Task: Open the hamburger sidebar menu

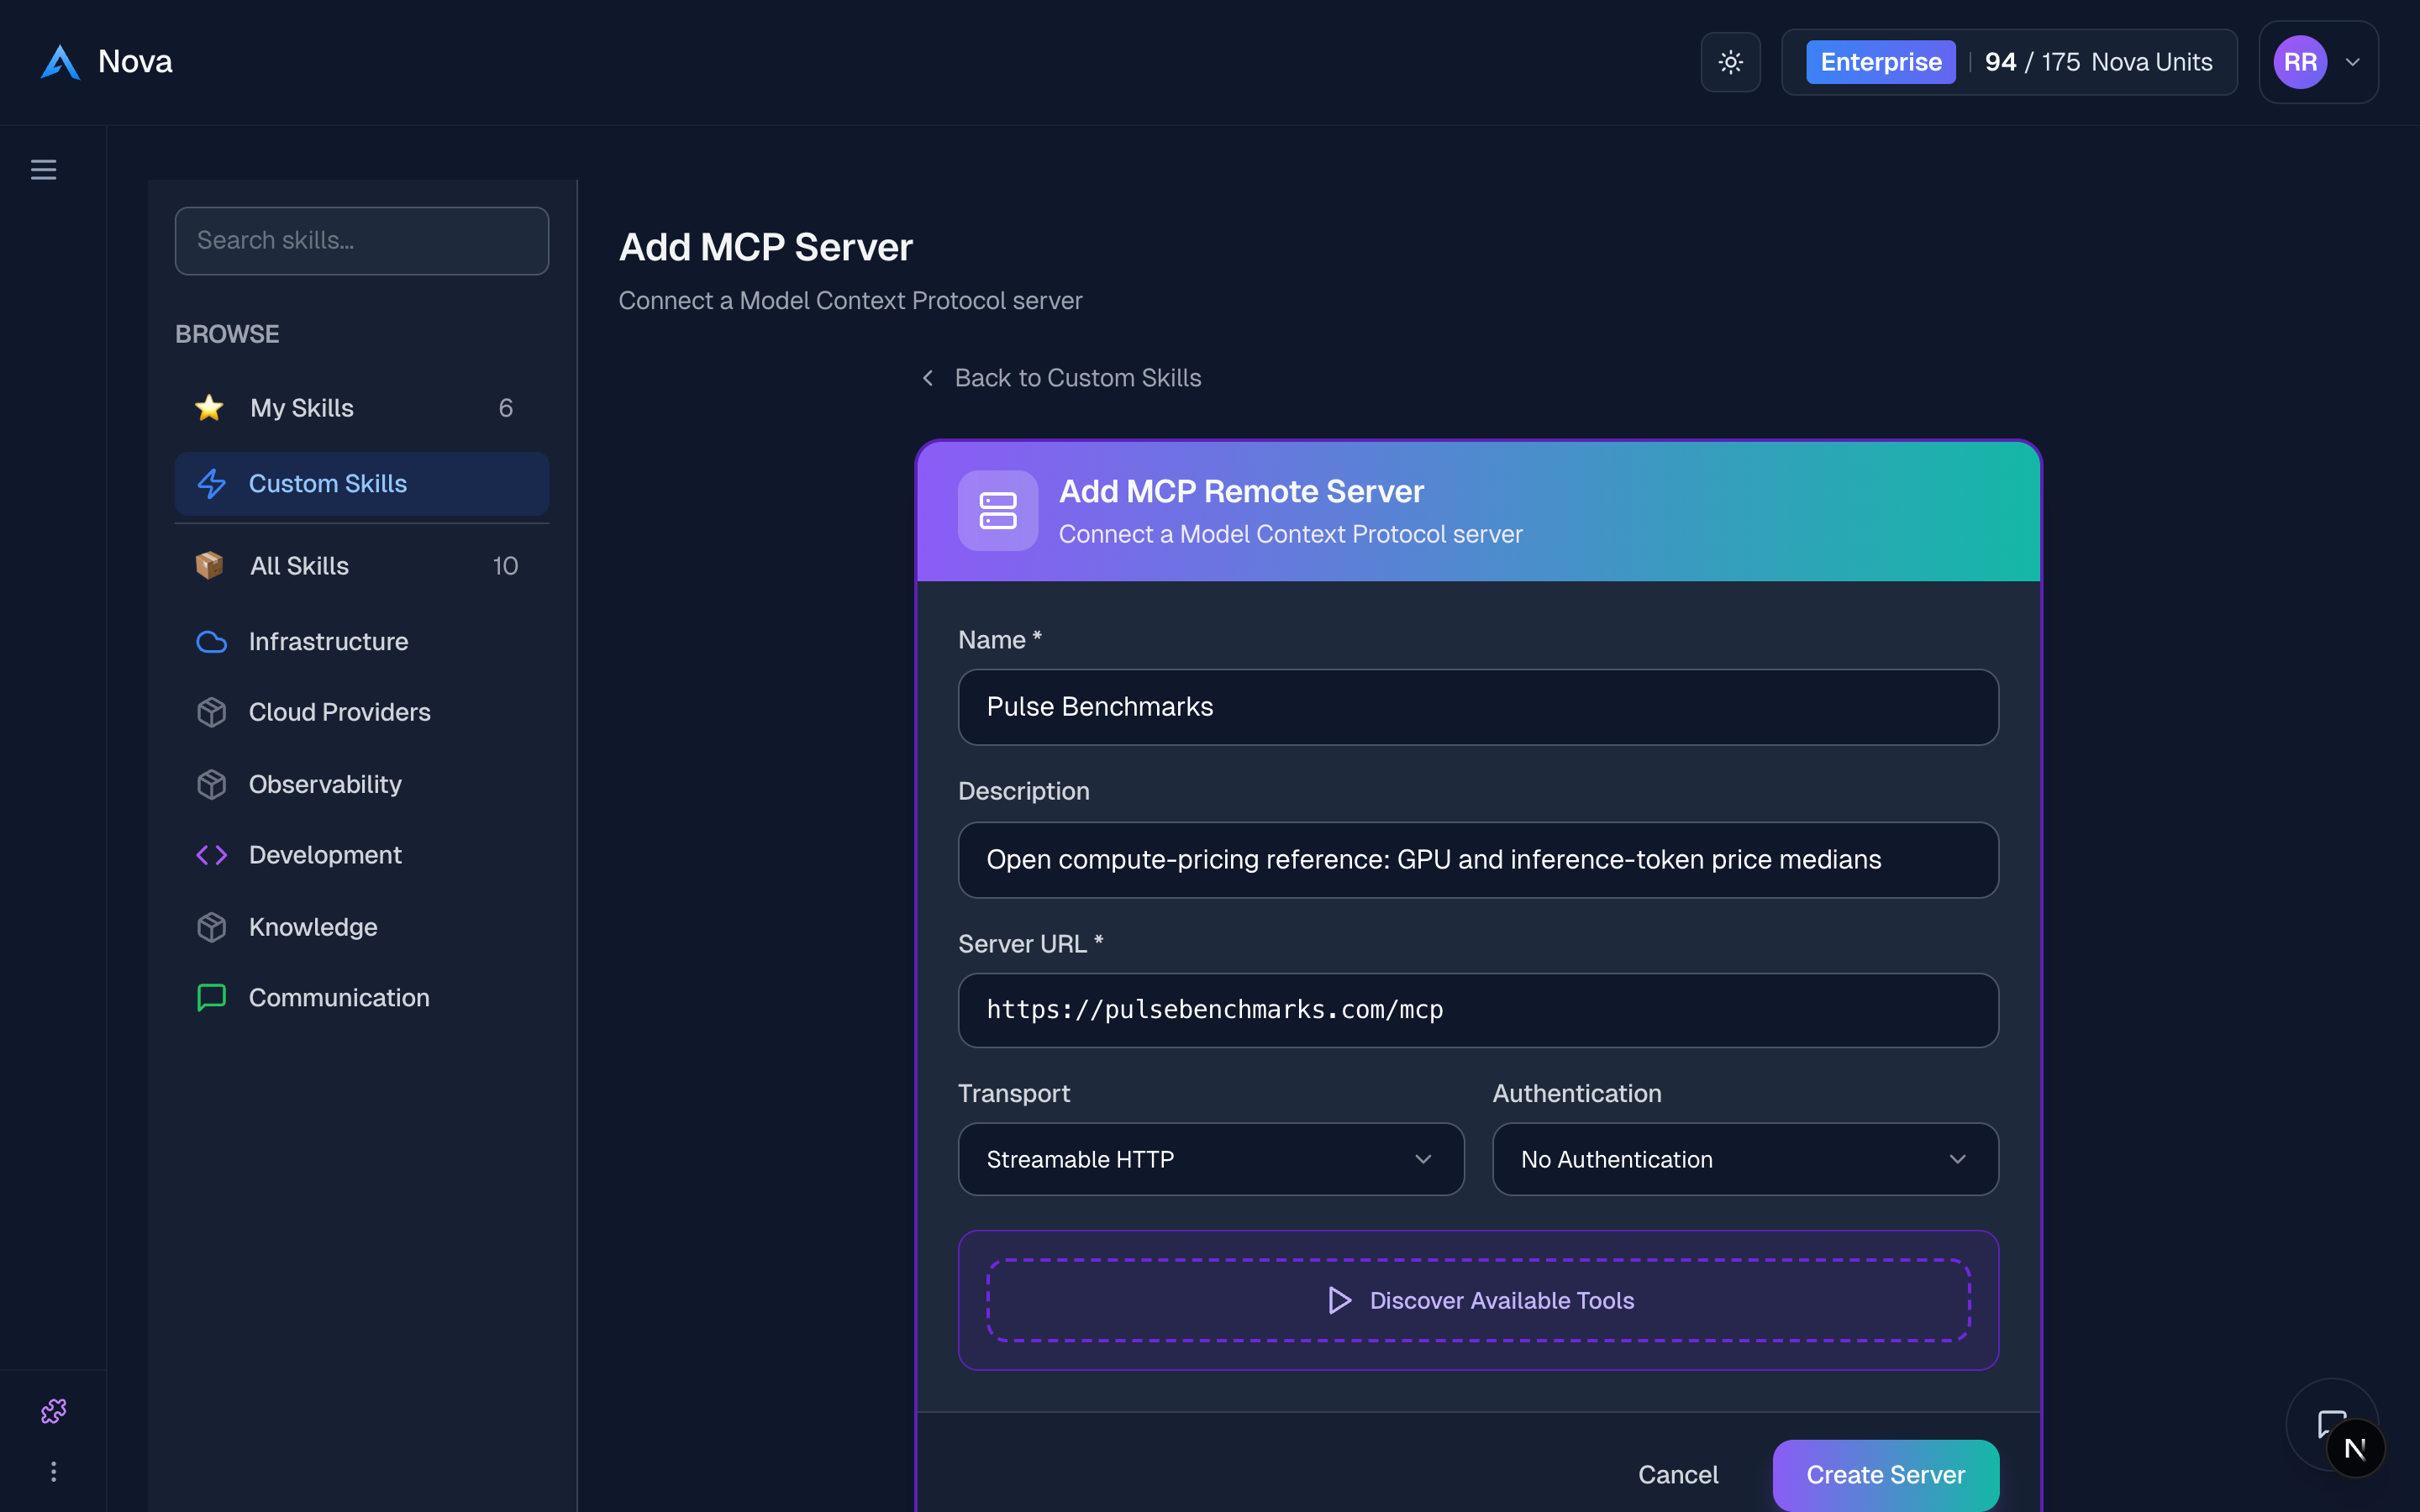Action: (43, 170)
